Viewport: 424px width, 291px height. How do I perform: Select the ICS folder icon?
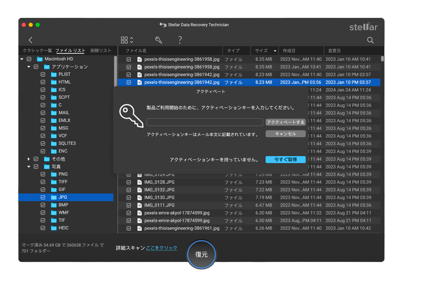54,89
